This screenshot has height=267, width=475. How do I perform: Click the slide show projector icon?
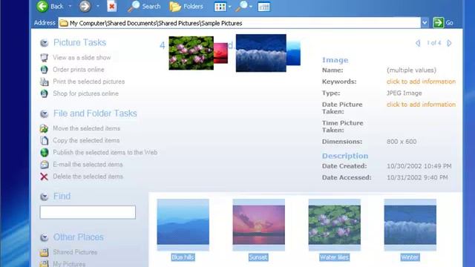tap(45, 58)
